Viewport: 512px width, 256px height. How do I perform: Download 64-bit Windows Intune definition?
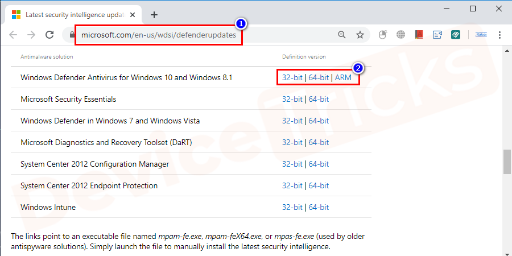pyautogui.click(x=319, y=207)
